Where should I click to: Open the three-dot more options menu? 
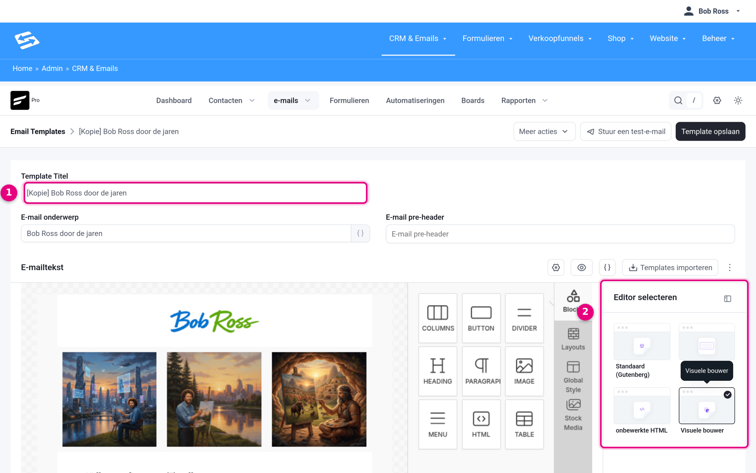click(729, 268)
